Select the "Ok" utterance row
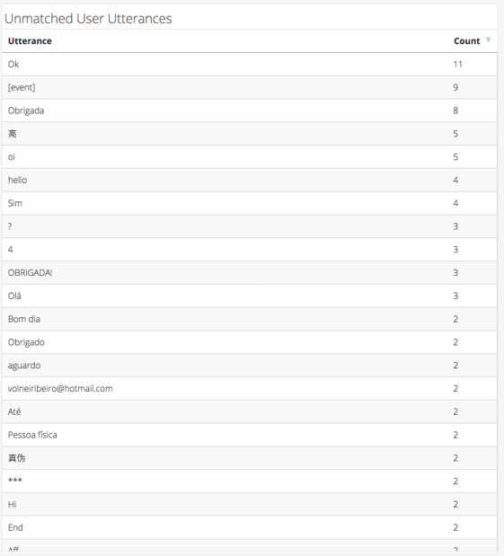Screen dimensions: 504x556 tap(250, 64)
